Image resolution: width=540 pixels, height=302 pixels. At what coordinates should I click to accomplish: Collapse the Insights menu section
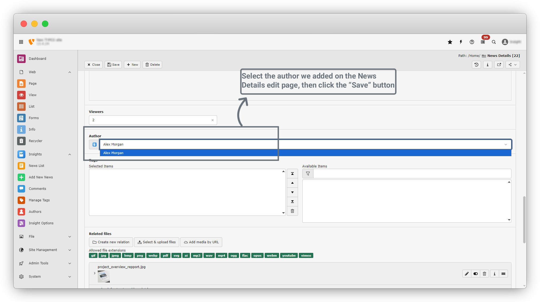(70, 154)
